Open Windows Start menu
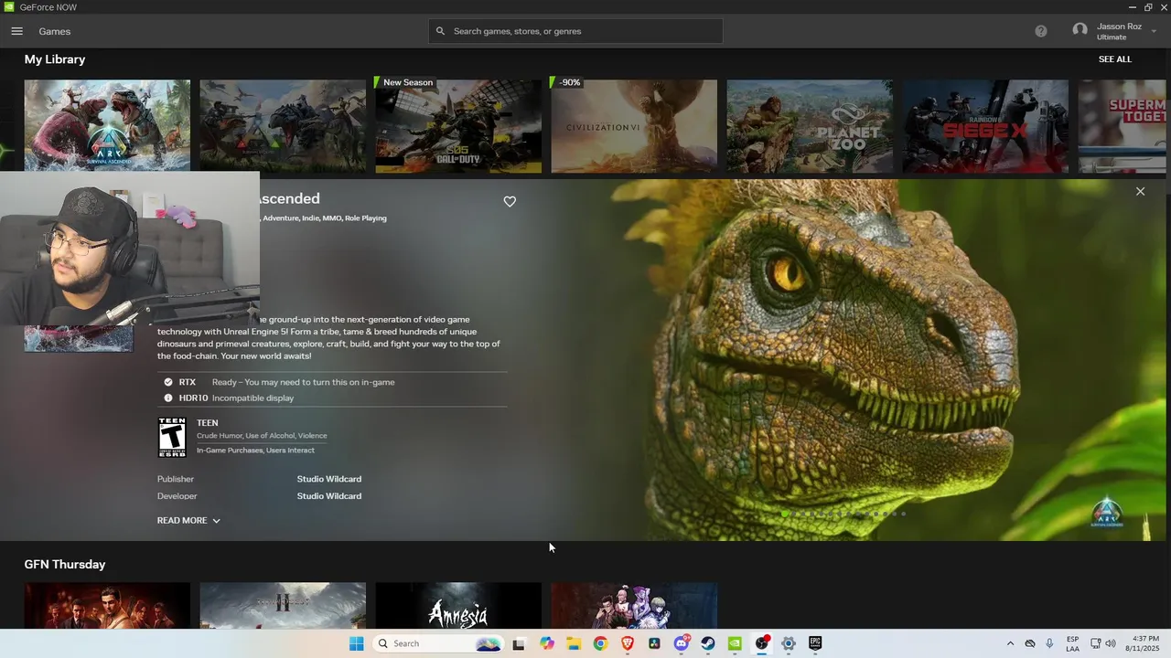 point(356,643)
